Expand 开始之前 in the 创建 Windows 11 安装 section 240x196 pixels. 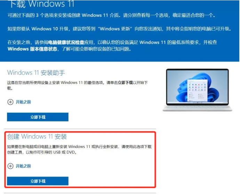point(23,166)
